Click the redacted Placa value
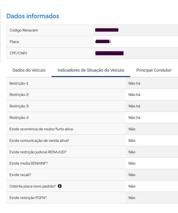The height and width of the screenshot is (213, 178). point(103,42)
